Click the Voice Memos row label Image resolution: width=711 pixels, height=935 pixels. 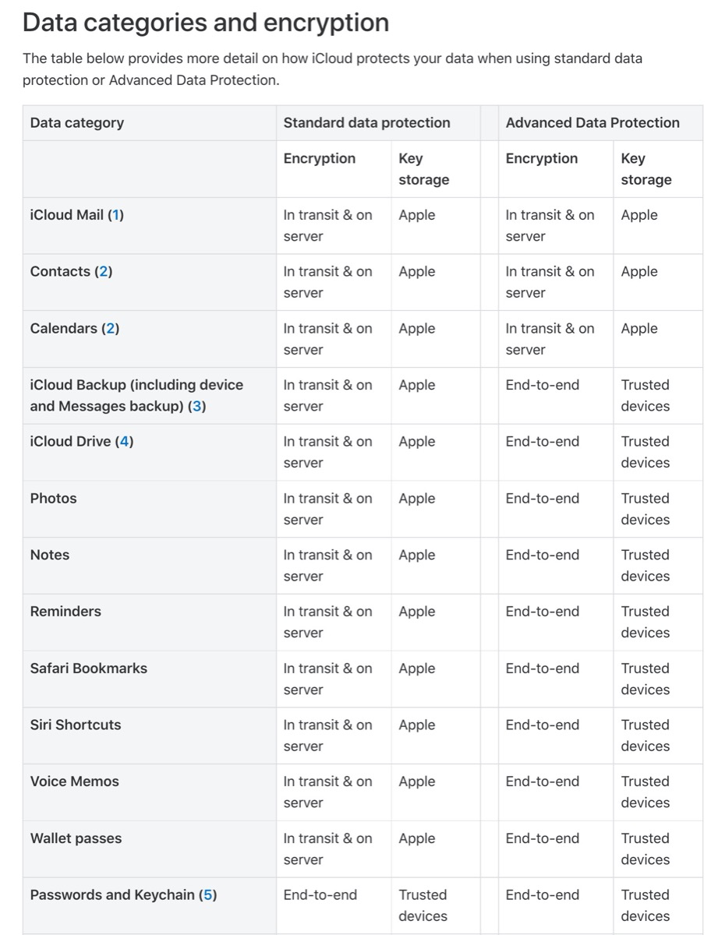(x=74, y=782)
